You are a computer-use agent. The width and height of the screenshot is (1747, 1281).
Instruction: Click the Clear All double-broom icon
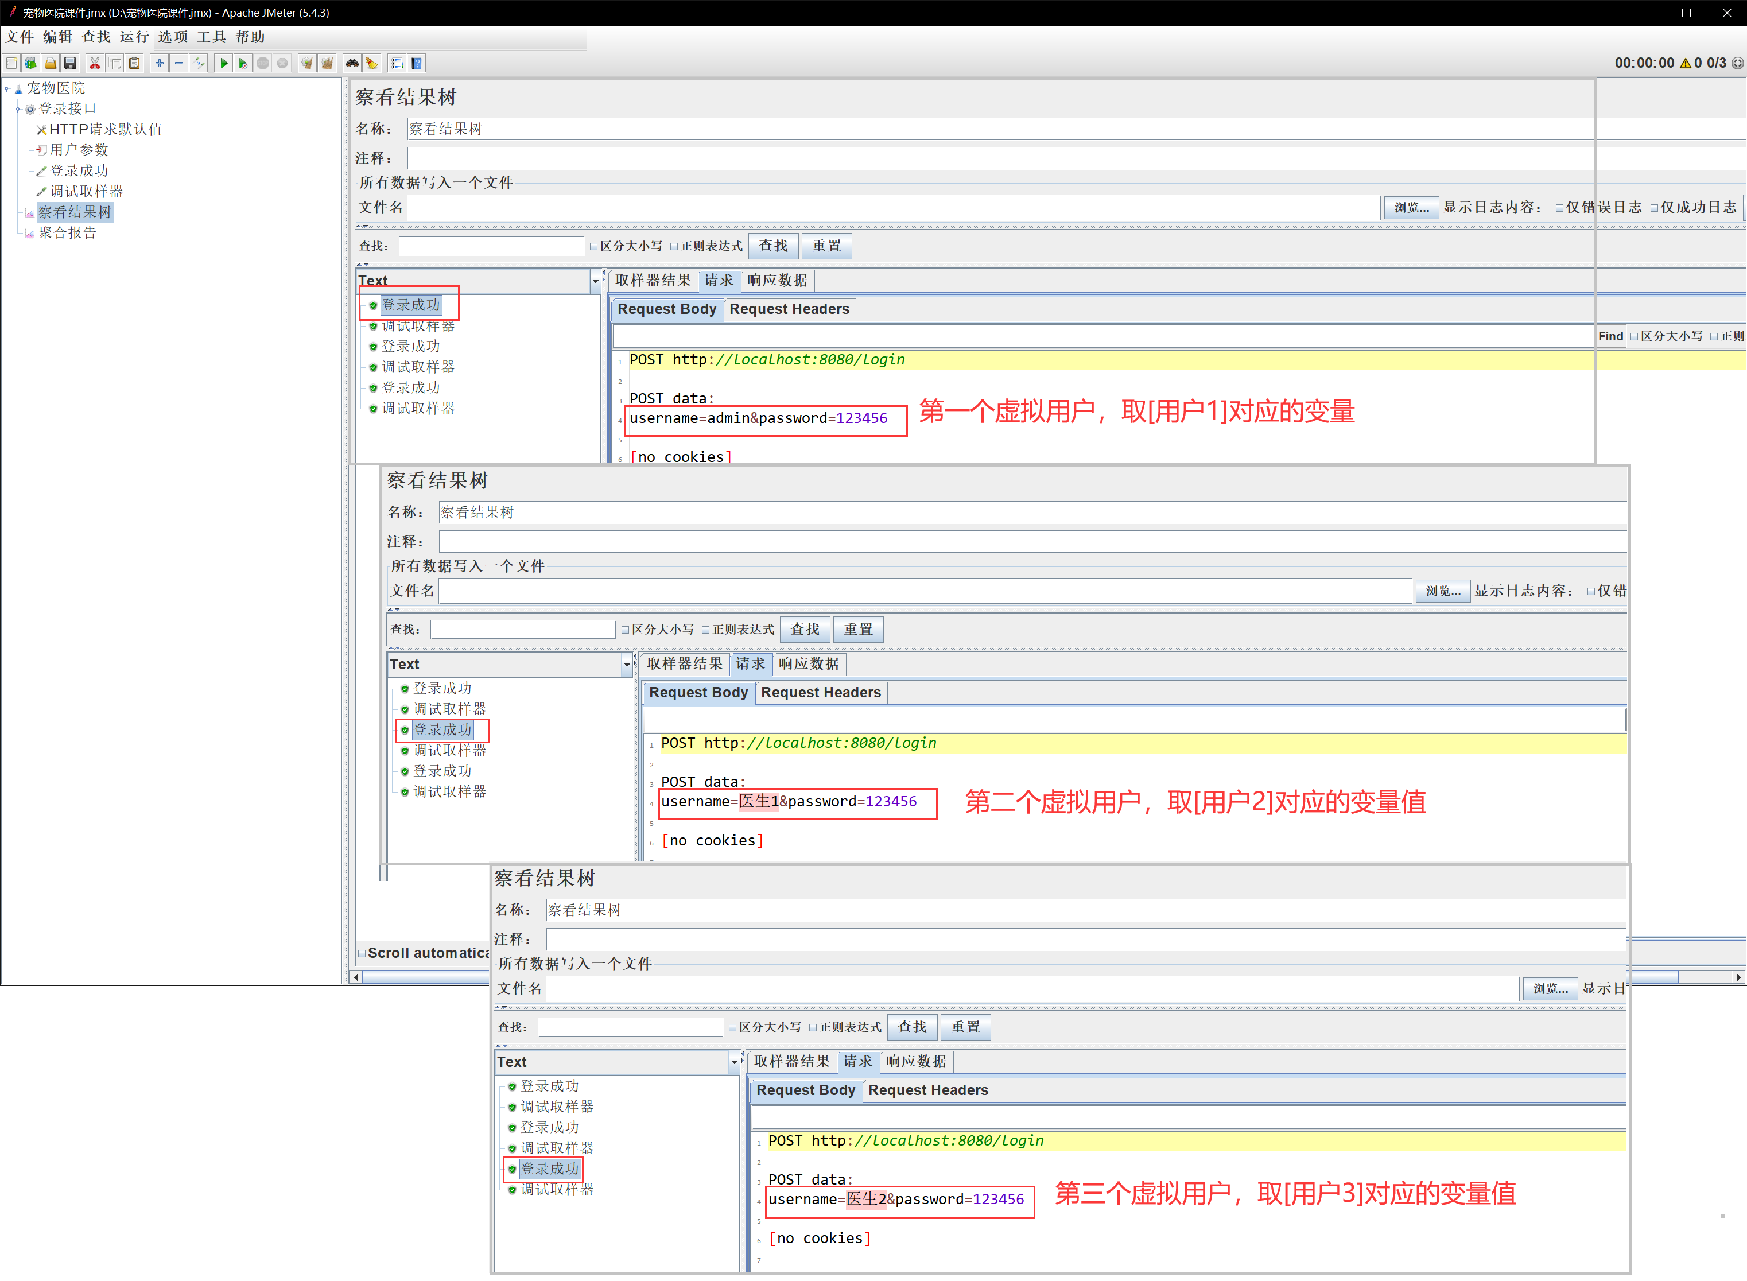click(x=327, y=64)
